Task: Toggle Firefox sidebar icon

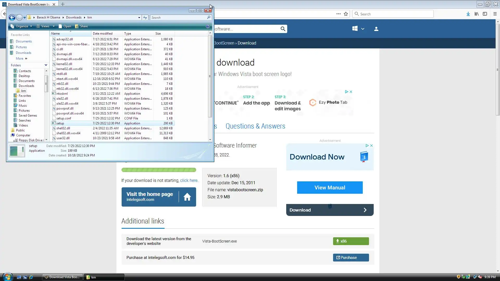Action: (485, 14)
